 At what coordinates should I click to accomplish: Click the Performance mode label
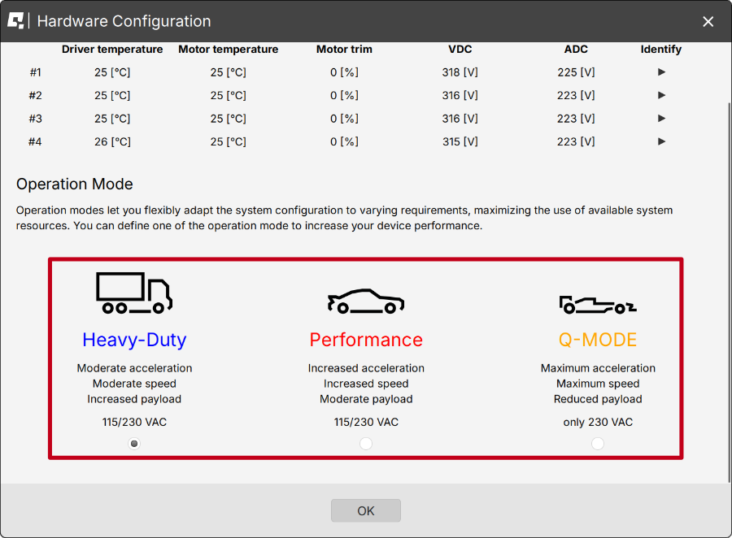click(365, 340)
